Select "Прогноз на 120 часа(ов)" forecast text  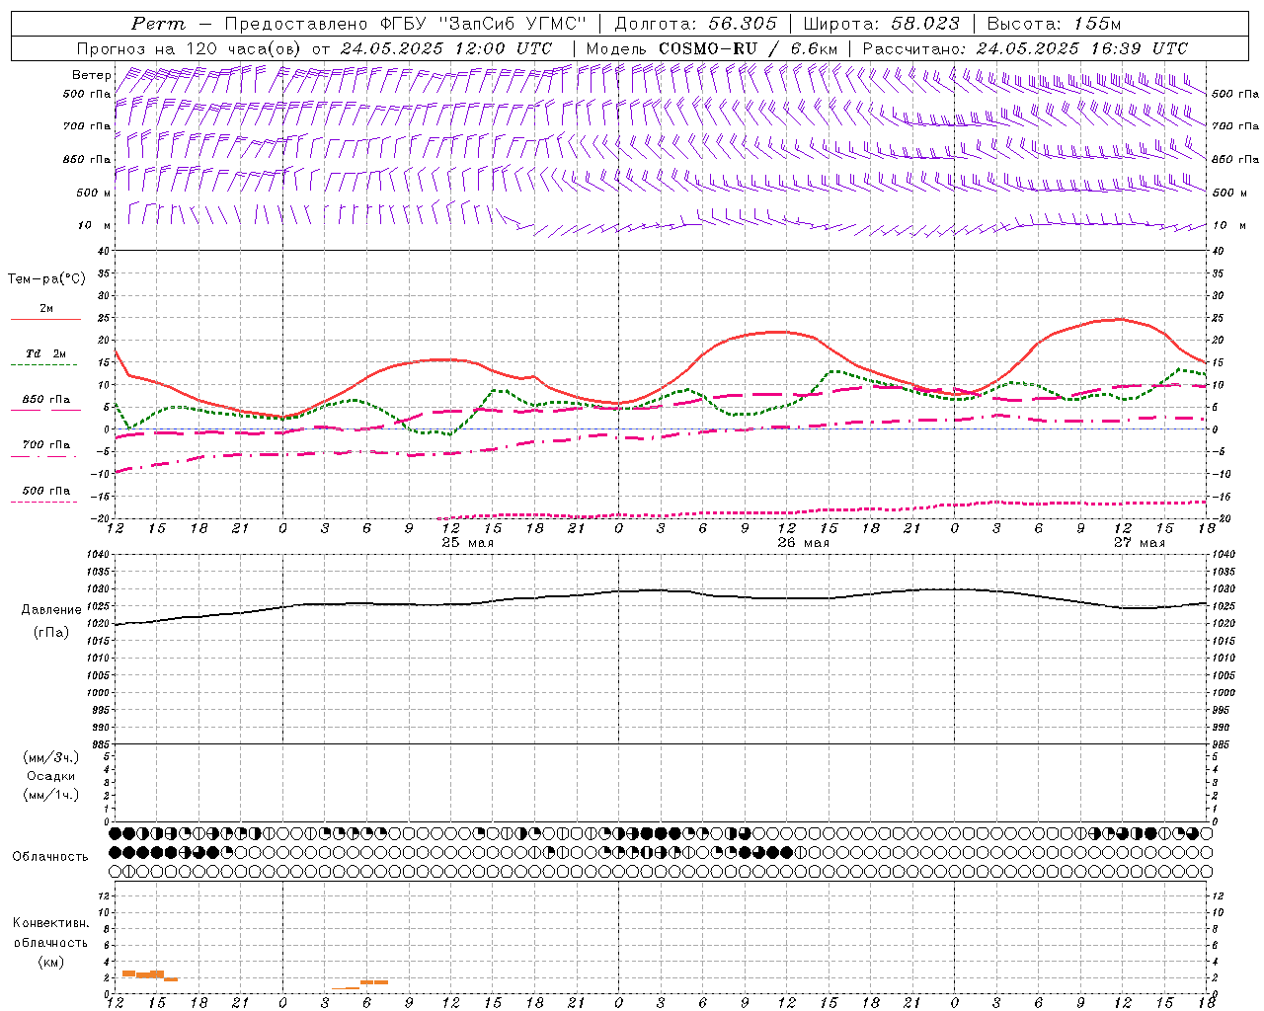click(191, 48)
